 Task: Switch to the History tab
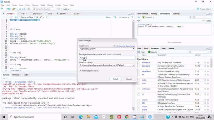pyautogui.click(x=154, y=14)
